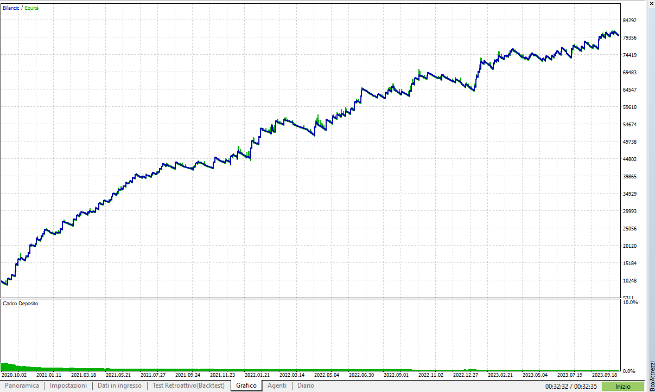Click the 2023.02.21 date label

point(500,375)
